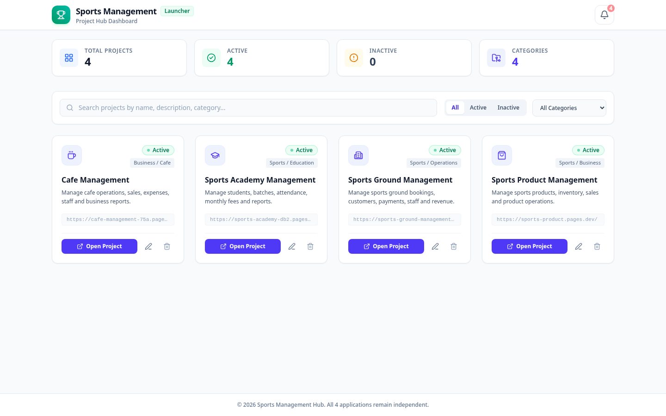
Task: Expand the All Categories dropdown
Action: [569, 108]
